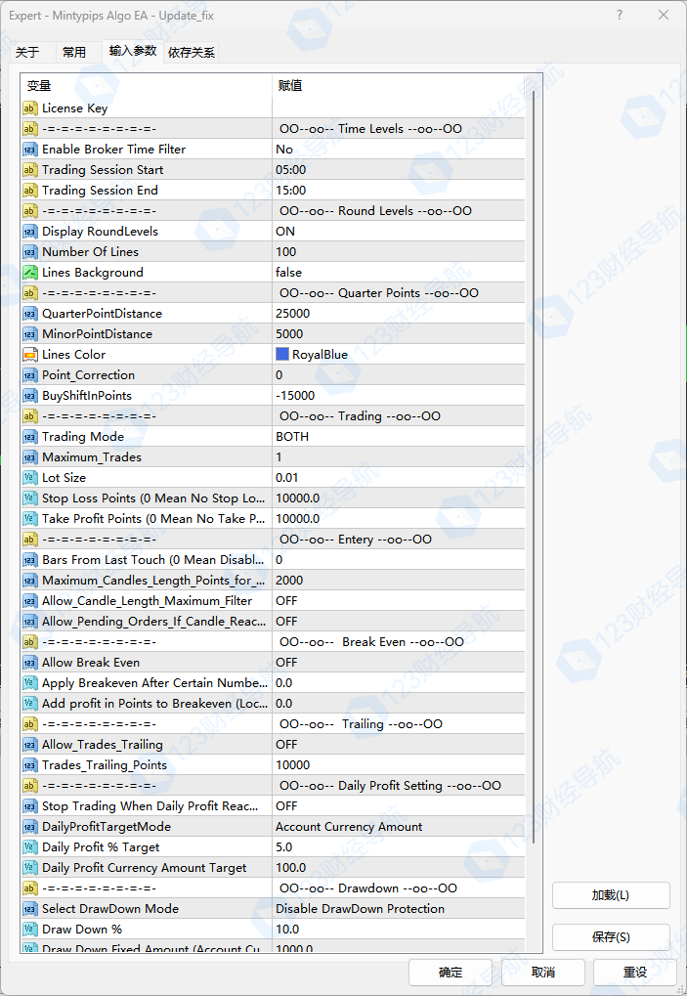This screenshot has height=996, width=687.
Task: Click the 确定 confirm button
Action: pyautogui.click(x=451, y=973)
